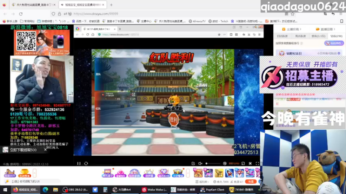Open the tracking protection shield icon
346x194 pixels.
coord(53,14)
